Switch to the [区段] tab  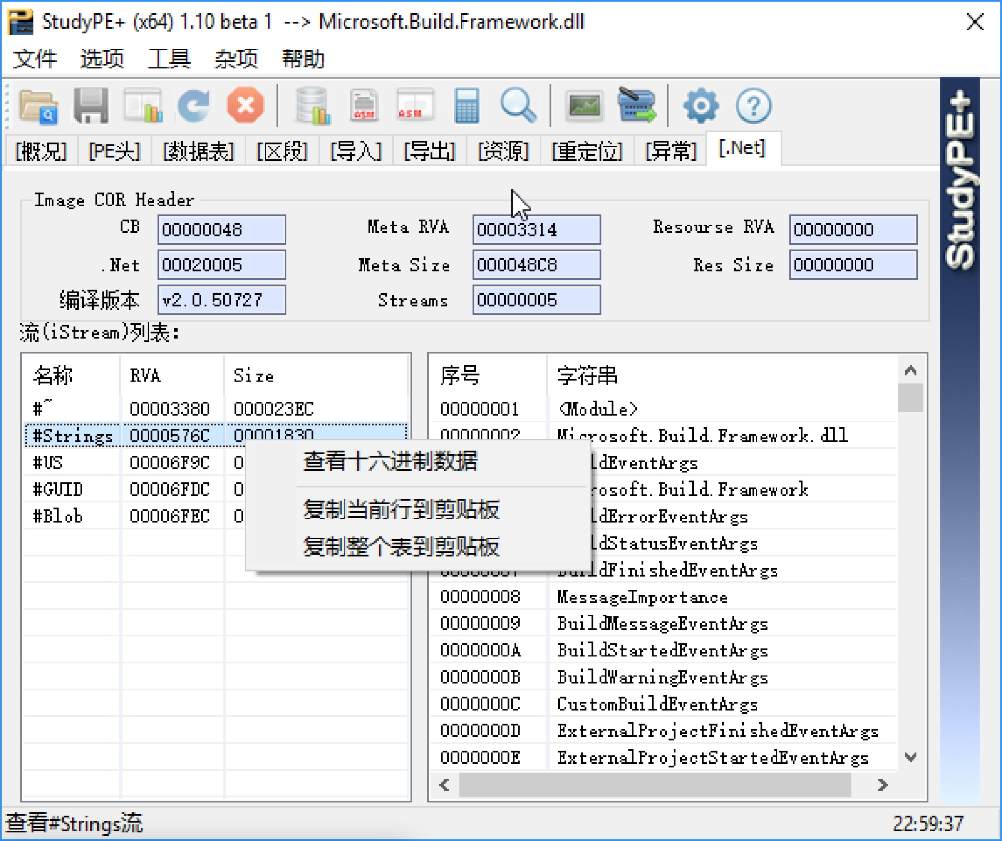pyautogui.click(x=282, y=151)
